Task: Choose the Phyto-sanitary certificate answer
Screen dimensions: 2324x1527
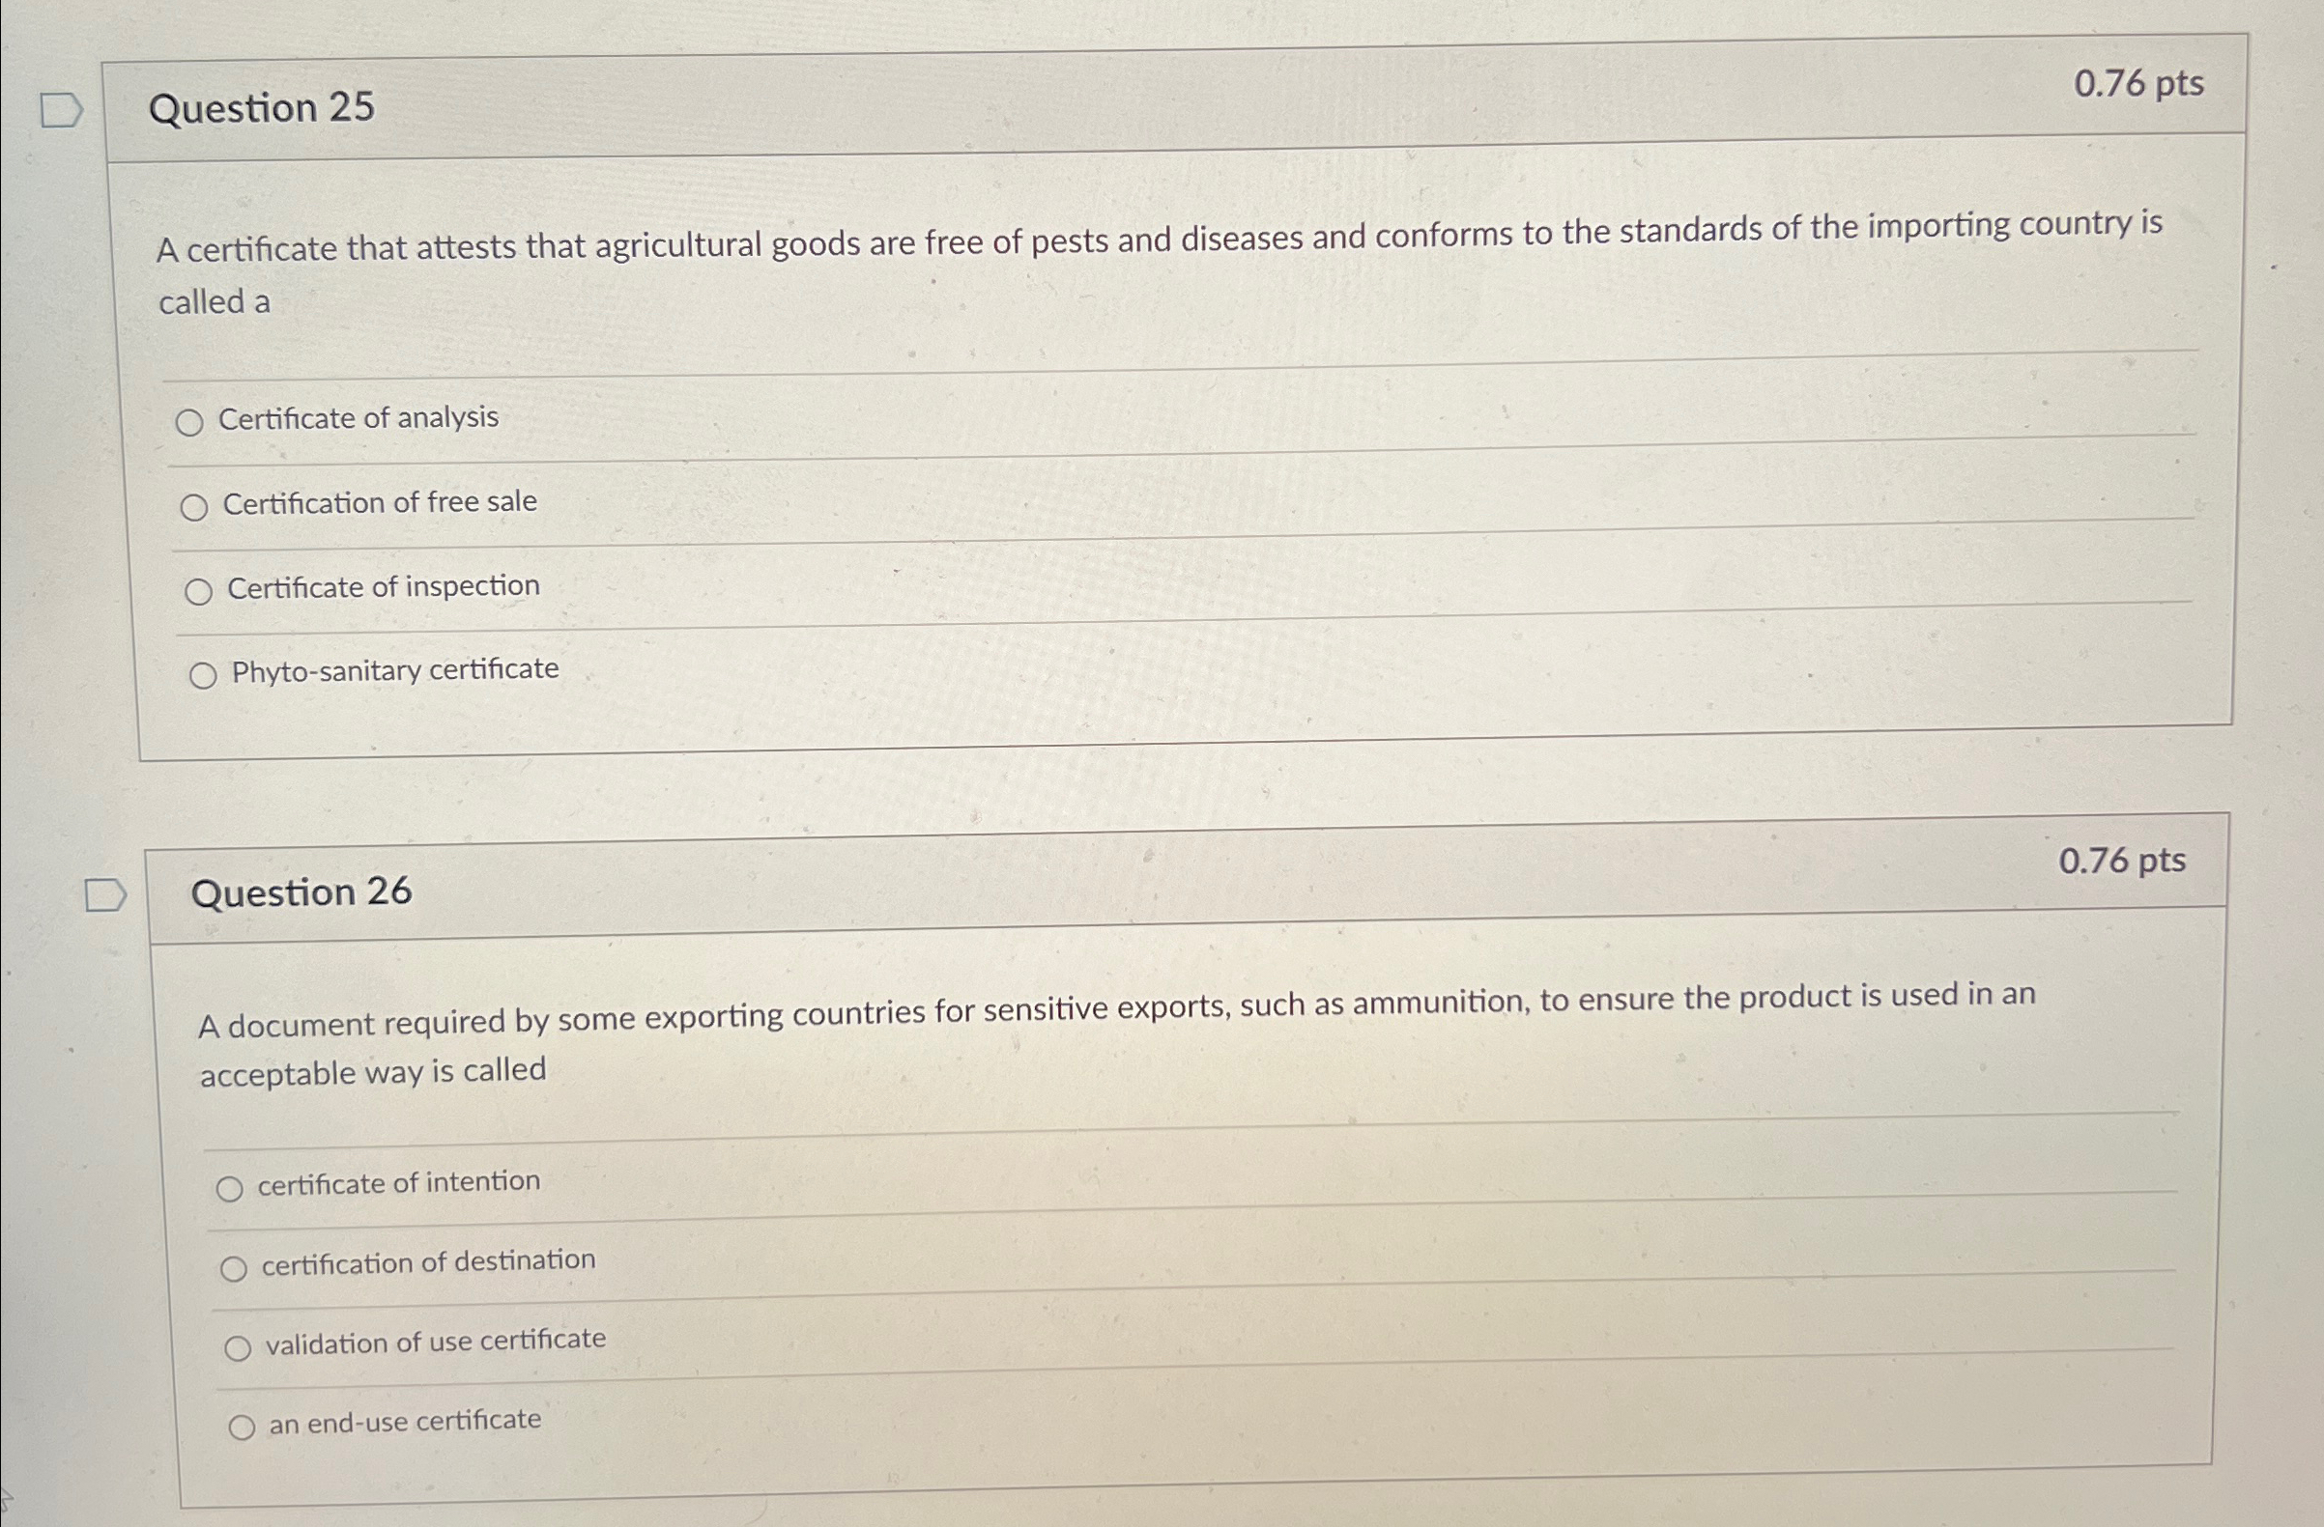Action: pyautogui.click(x=204, y=674)
